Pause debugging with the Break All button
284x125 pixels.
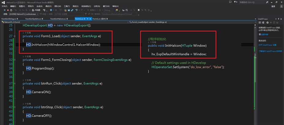[x=5, y=10]
